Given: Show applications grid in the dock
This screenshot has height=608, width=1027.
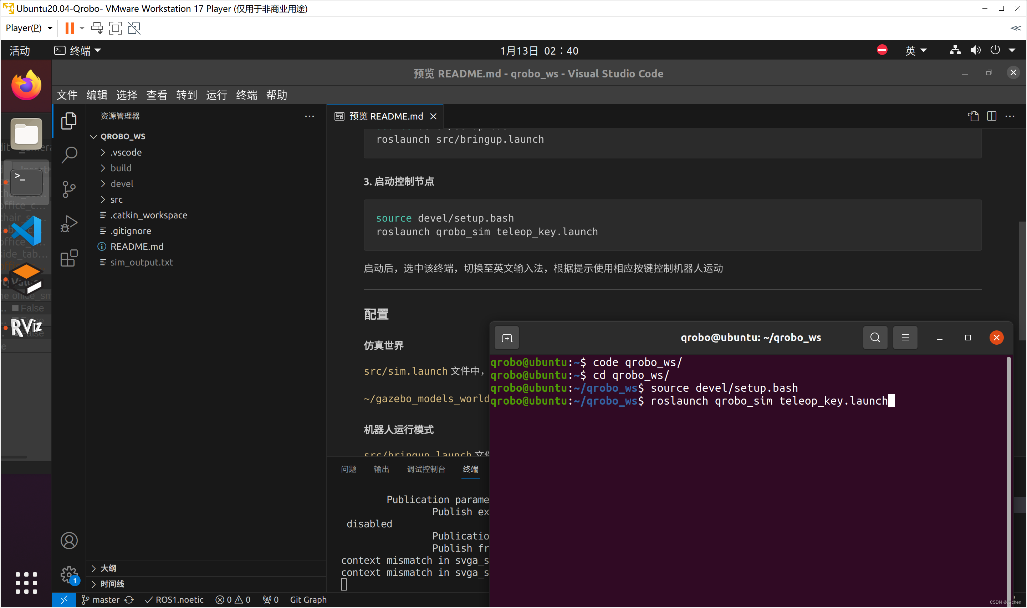Looking at the screenshot, I should point(26,583).
